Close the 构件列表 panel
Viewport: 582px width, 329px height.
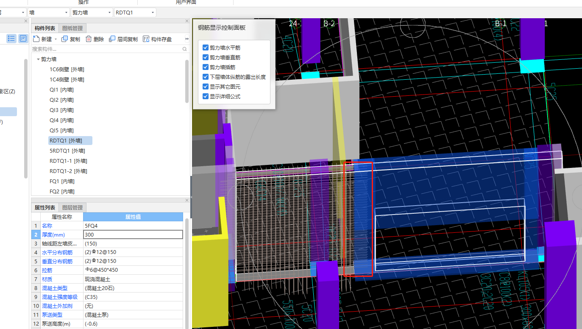(x=187, y=21)
